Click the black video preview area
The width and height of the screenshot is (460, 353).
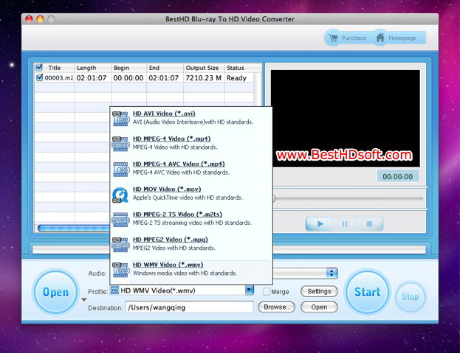point(346,118)
